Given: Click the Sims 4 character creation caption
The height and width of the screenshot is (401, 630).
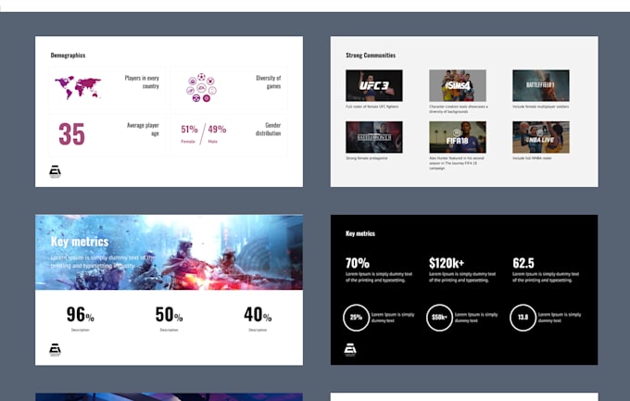Looking at the screenshot, I should 459,109.
